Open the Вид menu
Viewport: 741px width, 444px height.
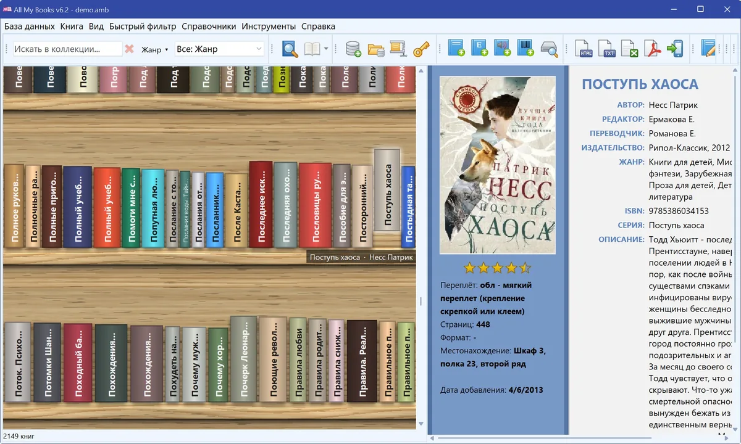[x=96, y=27]
